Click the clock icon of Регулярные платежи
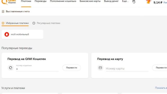Screen dimensions: 167x94 coord(34,23)
